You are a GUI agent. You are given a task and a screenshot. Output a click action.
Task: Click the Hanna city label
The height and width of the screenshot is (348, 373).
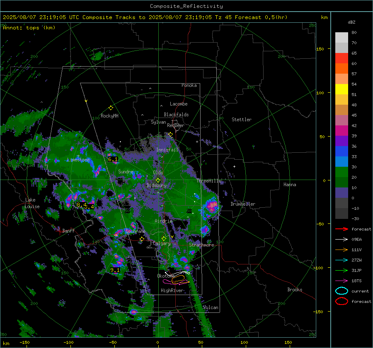(290, 185)
